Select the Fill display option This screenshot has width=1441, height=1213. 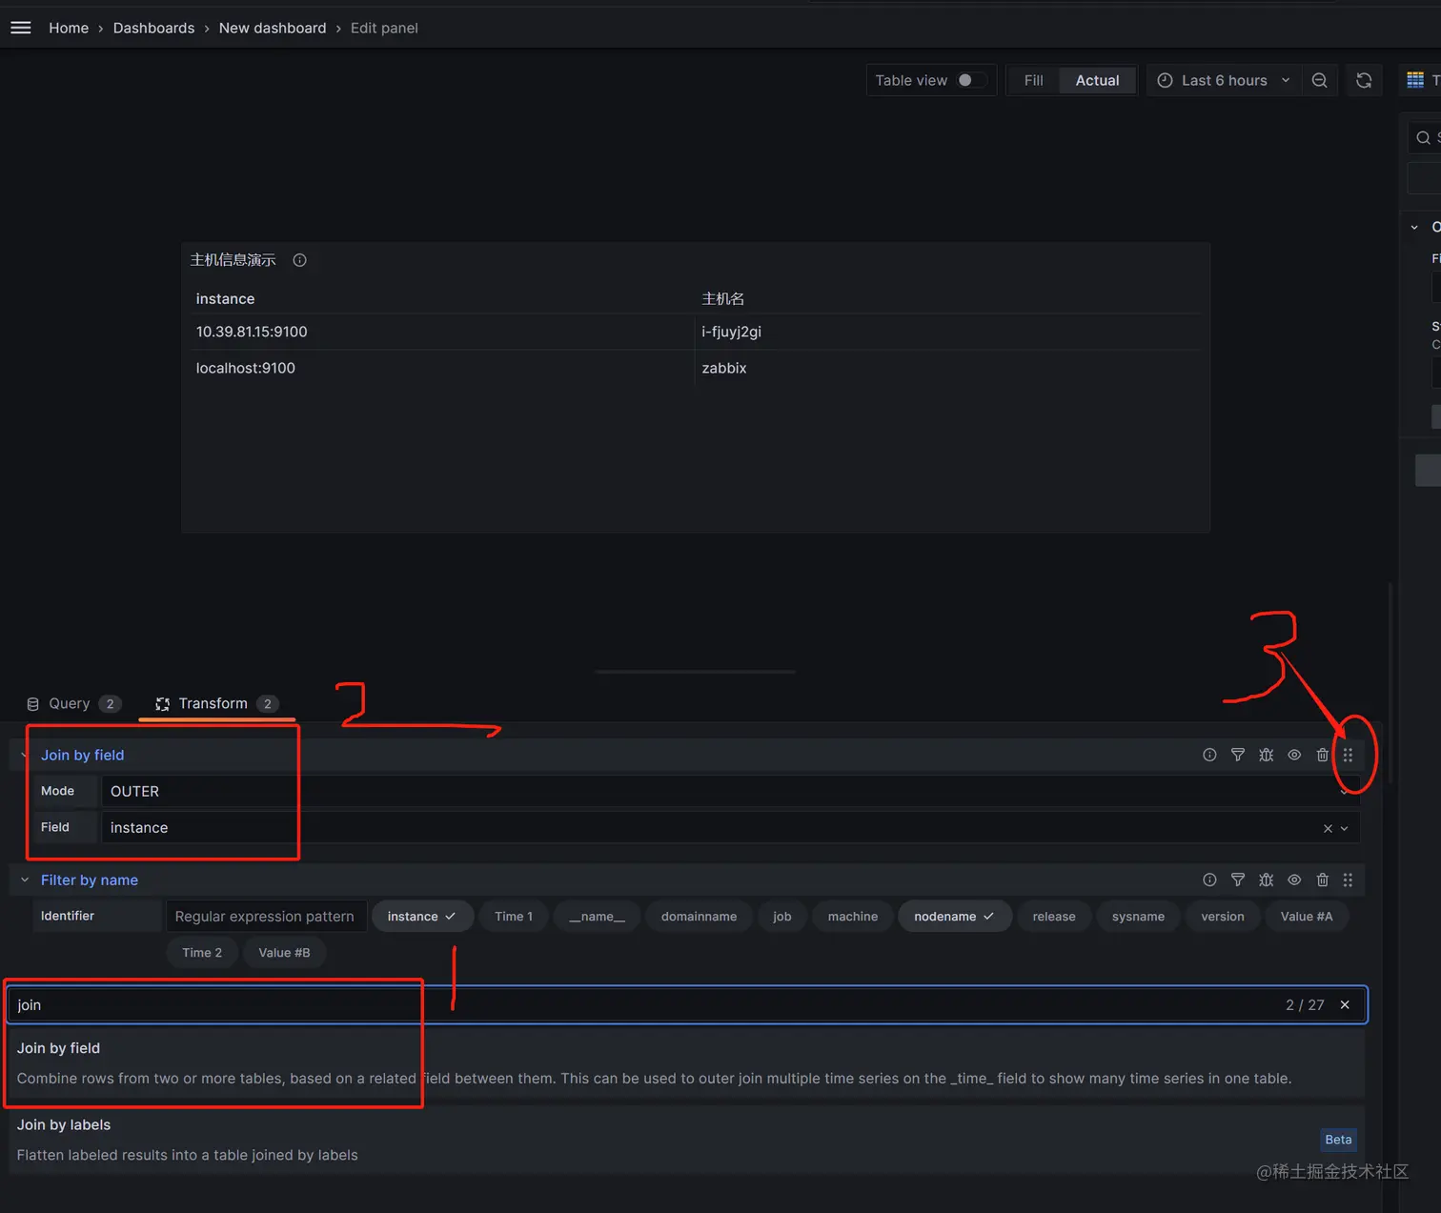1033,80
